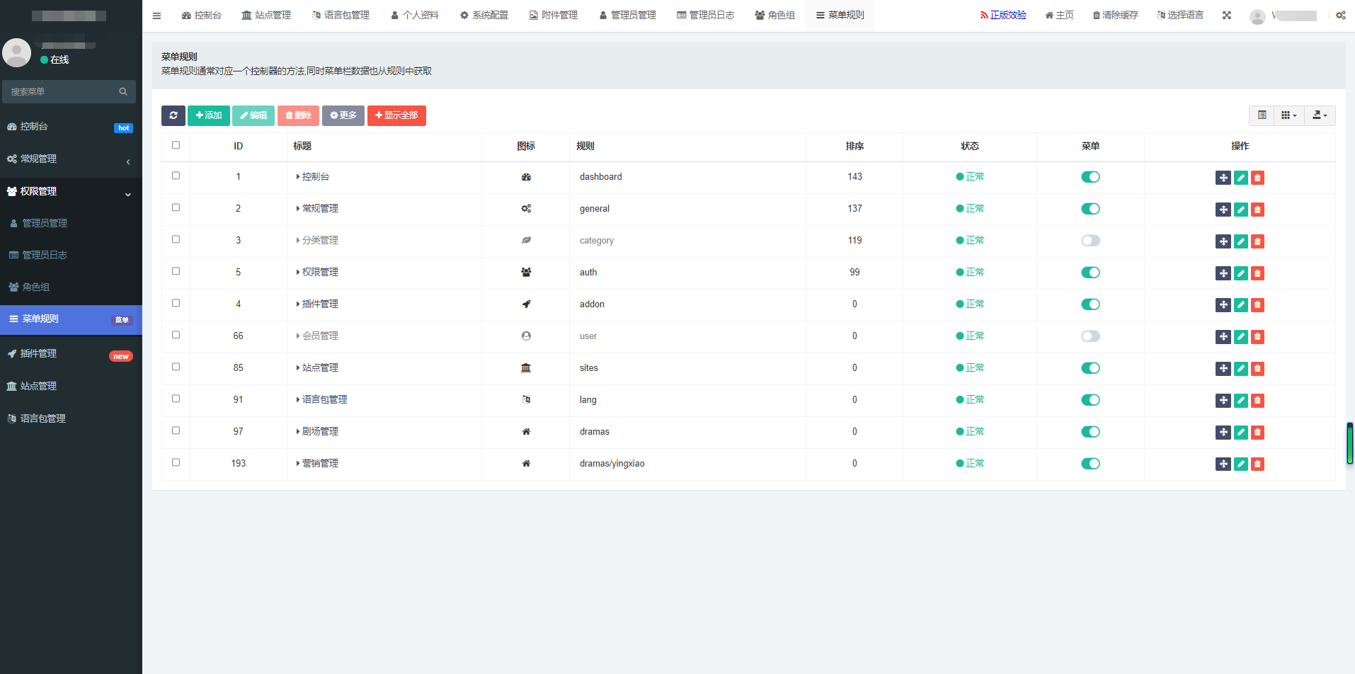The width and height of the screenshot is (1355, 674).
Task: Click the hamburger sidebar toggle icon
Action: (x=156, y=16)
